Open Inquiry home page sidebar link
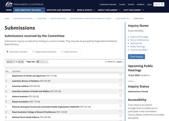This screenshot has width=169, height=121. click(139, 37)
